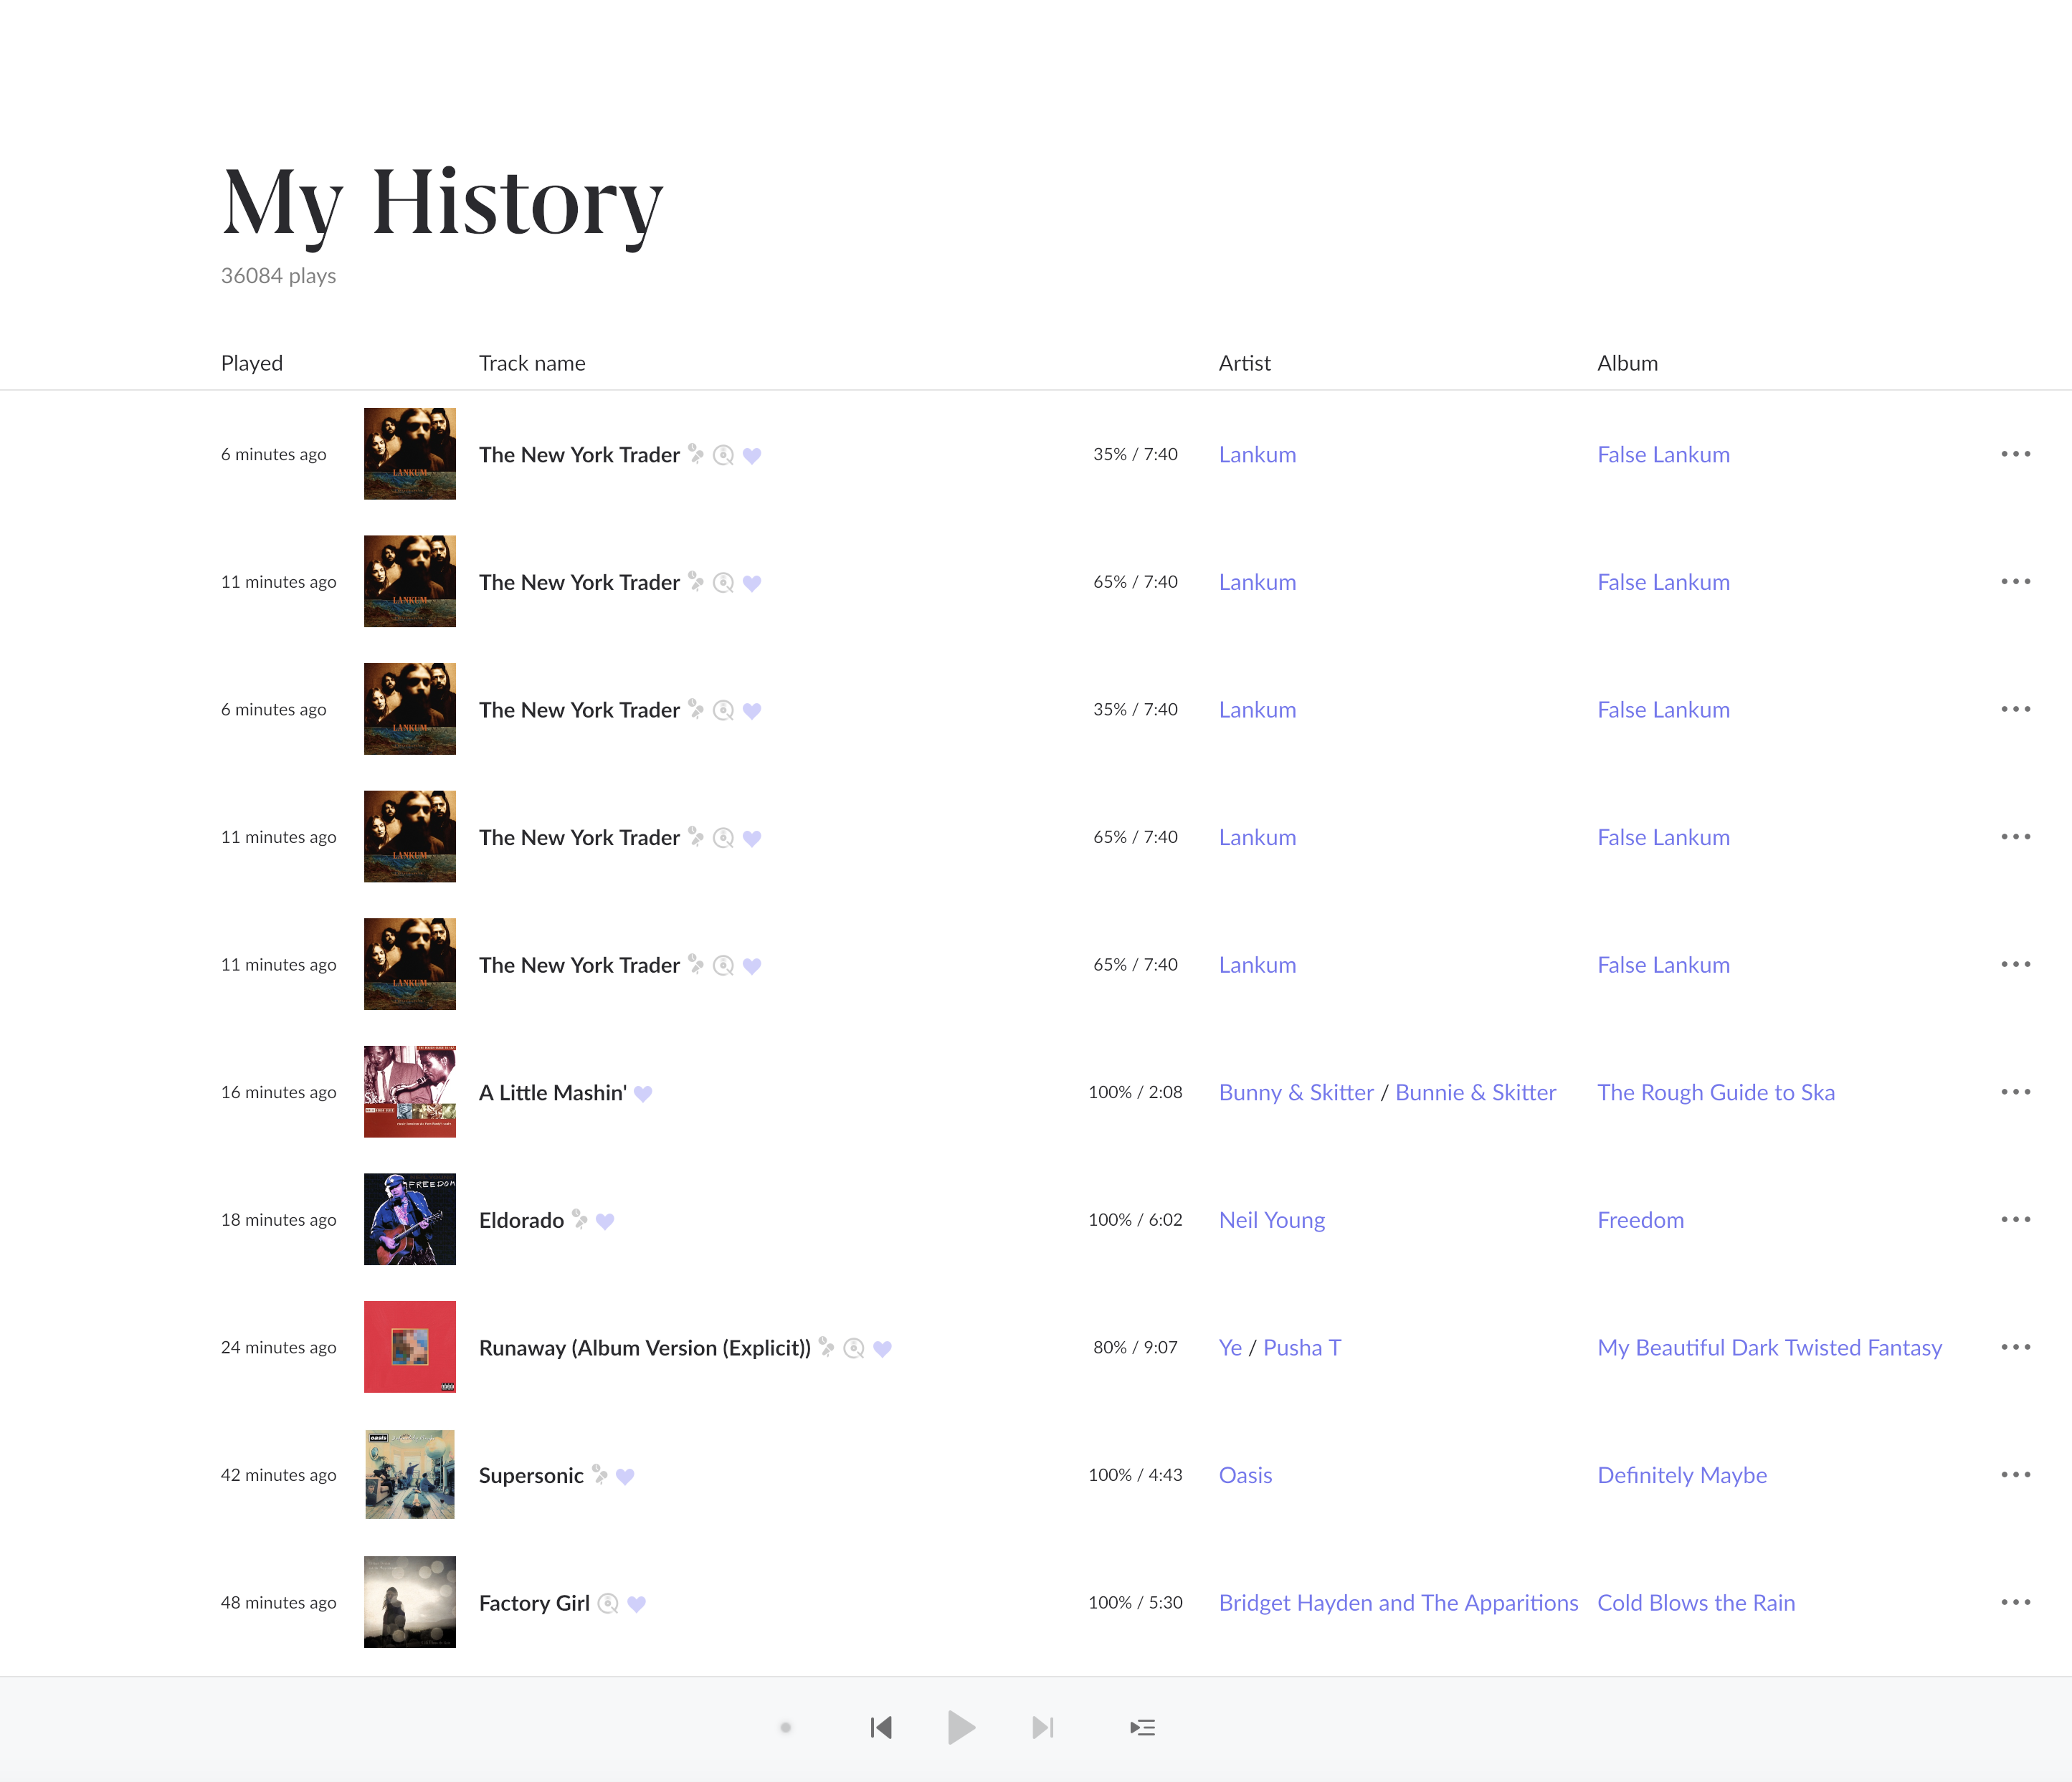Open Cold Blows the Rain album link
The width and height of the screenshot is (2072, 1782).
tap(1696, 1604)
